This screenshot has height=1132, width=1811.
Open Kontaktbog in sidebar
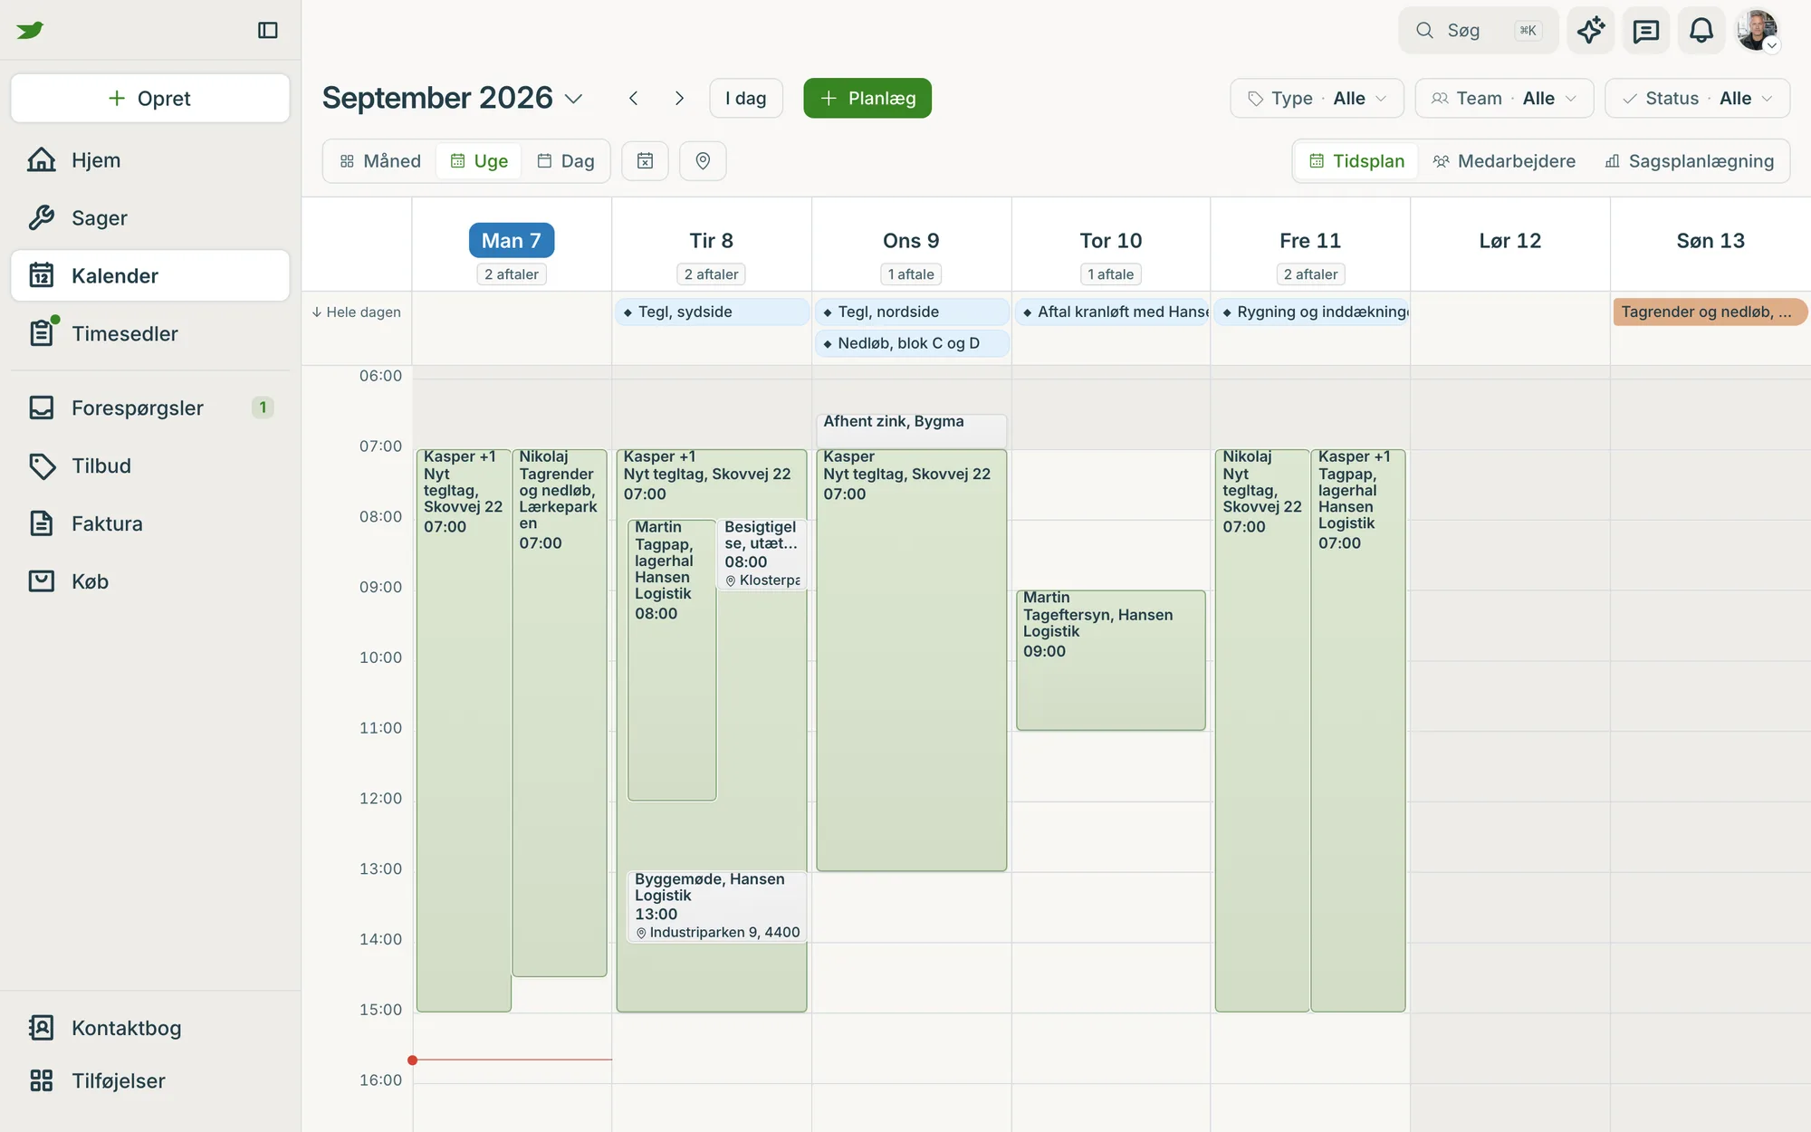[x=150, y=1029]
